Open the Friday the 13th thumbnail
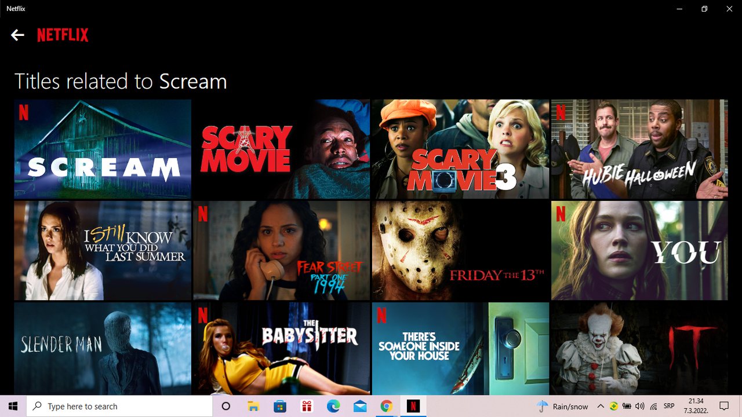This screenshot has height=417, width=742. tap(460, 250)
